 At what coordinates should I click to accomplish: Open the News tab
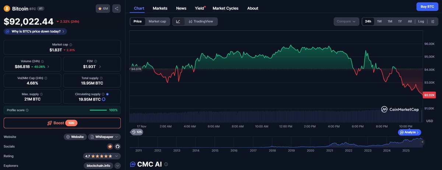click(181, 8)
